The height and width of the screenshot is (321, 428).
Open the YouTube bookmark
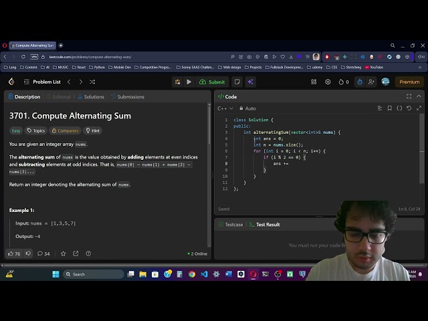[374, 67]
